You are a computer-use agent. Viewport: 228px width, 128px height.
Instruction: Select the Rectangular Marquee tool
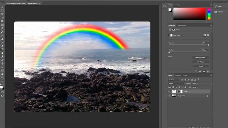pos(2,10)
